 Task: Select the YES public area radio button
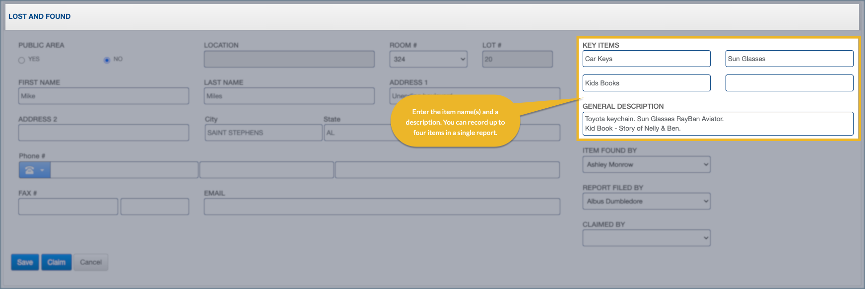pos(21,60)
